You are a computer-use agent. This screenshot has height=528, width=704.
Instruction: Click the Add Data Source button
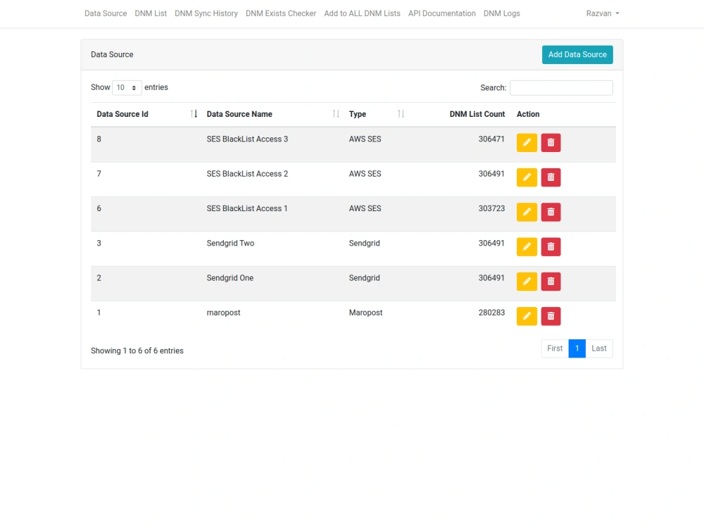[577, 54]
